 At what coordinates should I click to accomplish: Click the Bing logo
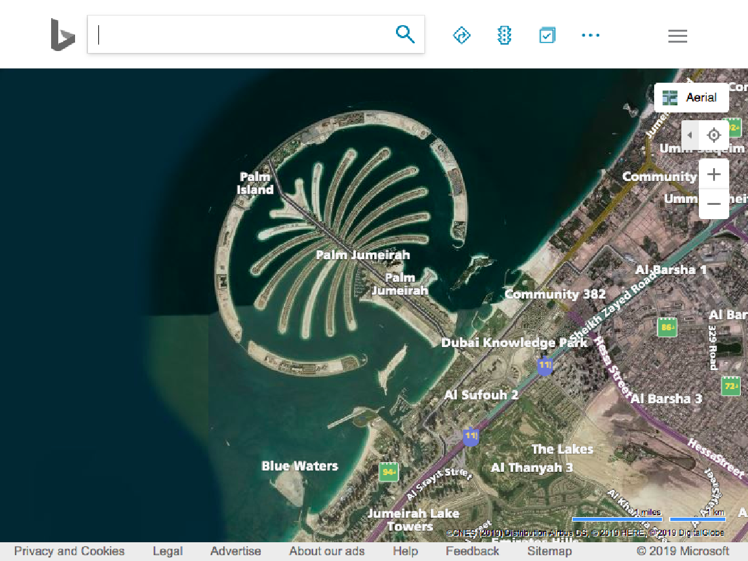(63, 35)
